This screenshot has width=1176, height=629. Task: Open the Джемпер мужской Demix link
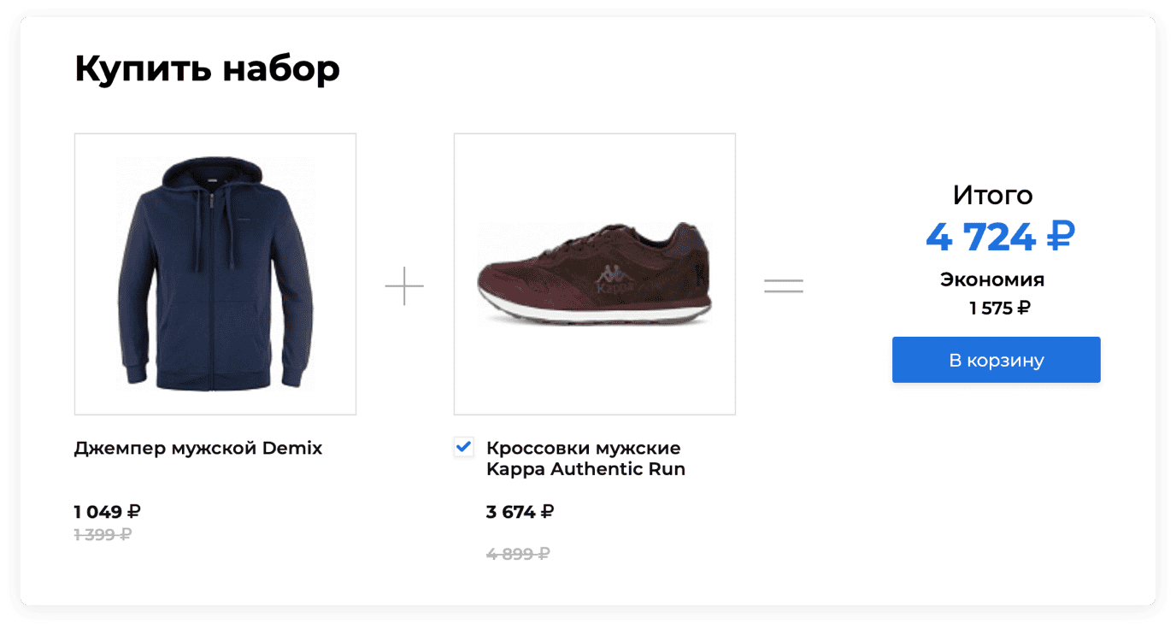(198, 448)
